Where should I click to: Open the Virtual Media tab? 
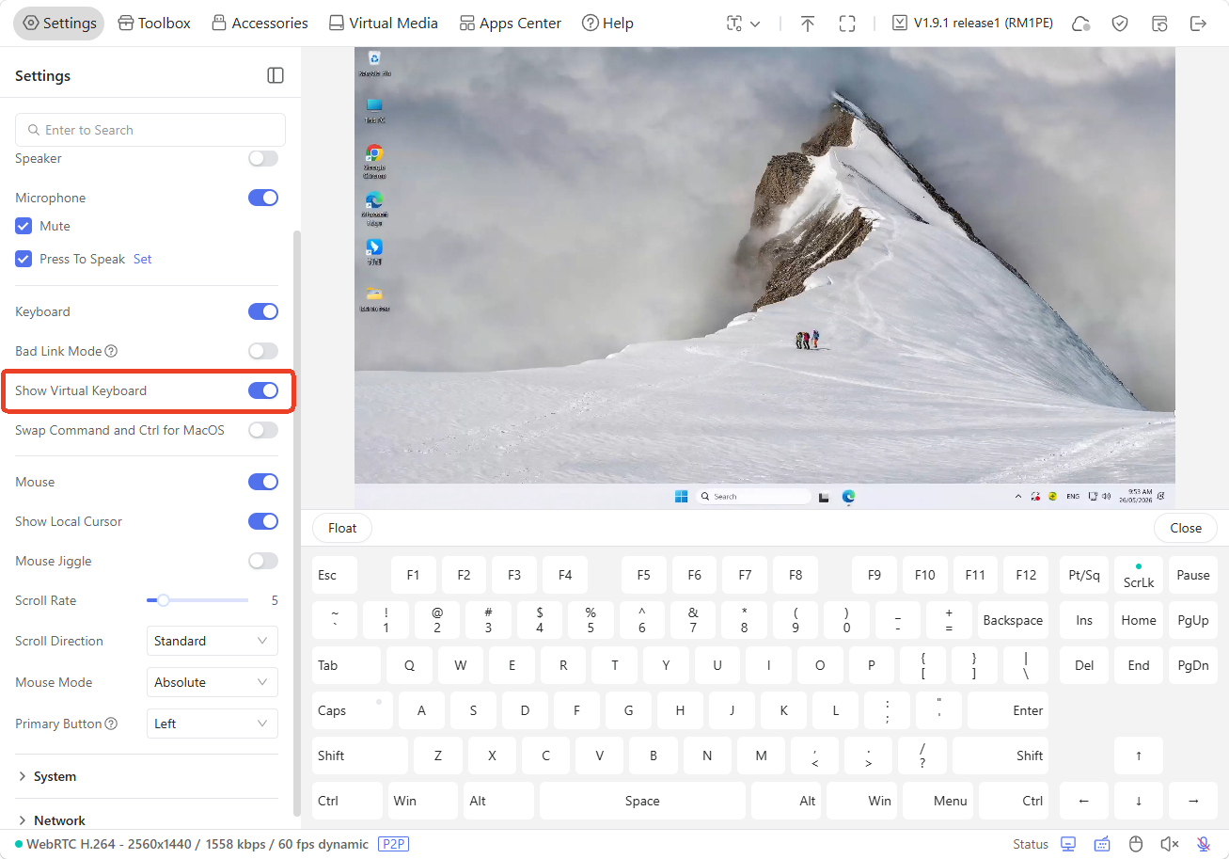[x=383, y=24]
